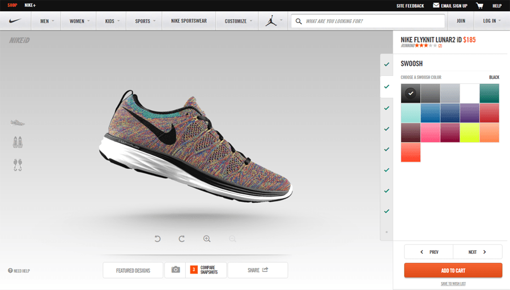Screen dimensions: 510x290
Task: Zoom in on the shoe
Action: coord(207,239)
